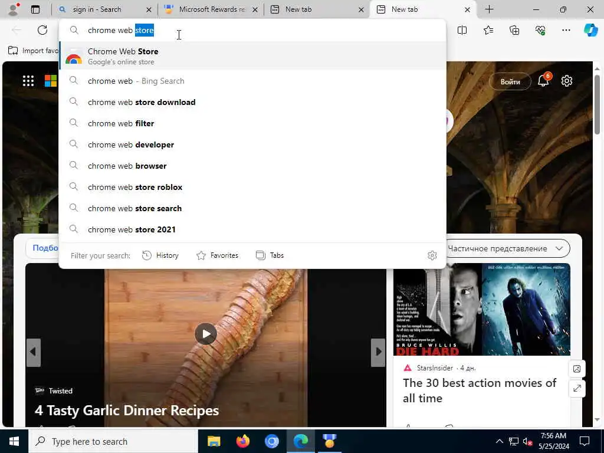This screenshot has height=453, width=604.
Task: Open the Action Center notification icon
Action: 585,441
